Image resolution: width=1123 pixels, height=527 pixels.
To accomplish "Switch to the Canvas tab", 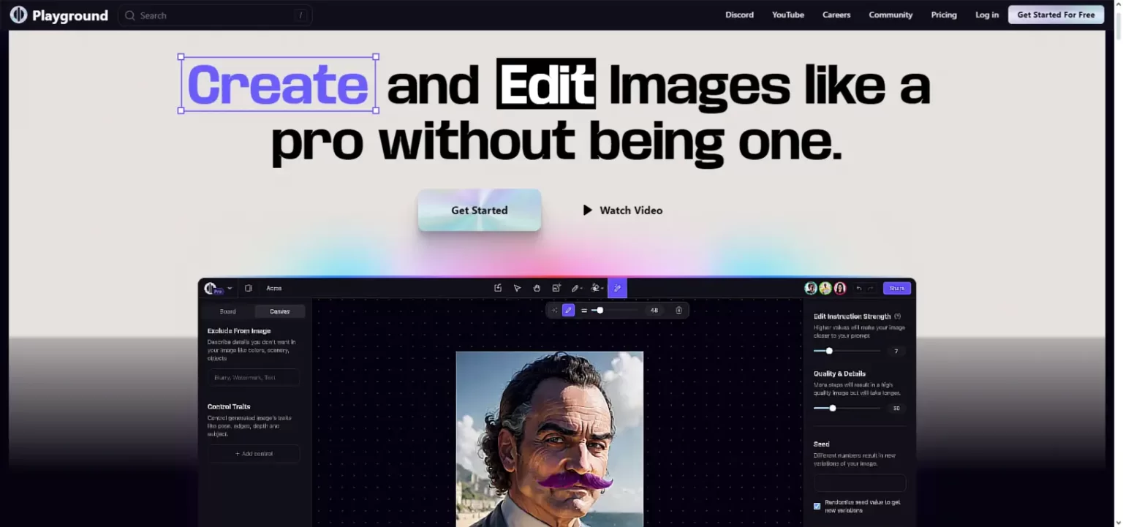I will pos(279,311).
